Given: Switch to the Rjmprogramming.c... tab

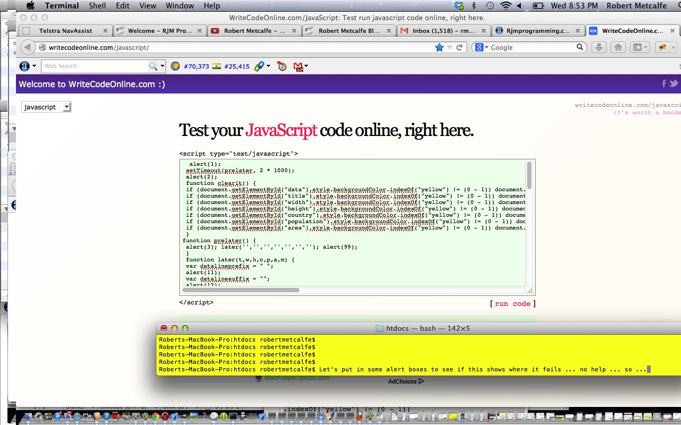Looking at the screenshot, I should pos(538,31).
